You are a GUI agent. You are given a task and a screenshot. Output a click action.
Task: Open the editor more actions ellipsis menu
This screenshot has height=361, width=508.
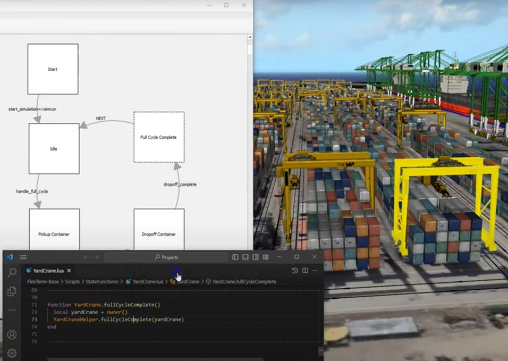coord(315,271)
